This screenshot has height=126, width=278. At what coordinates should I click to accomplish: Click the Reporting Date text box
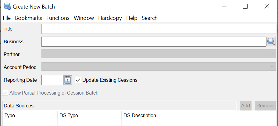[x=52, y=80]
